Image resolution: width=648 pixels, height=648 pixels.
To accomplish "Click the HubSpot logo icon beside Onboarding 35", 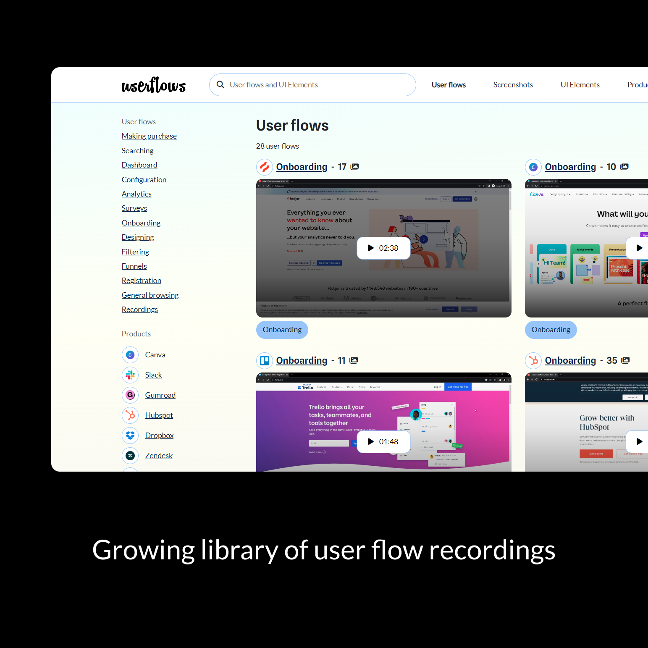I will pyautogui.click(x=533, y=361).
